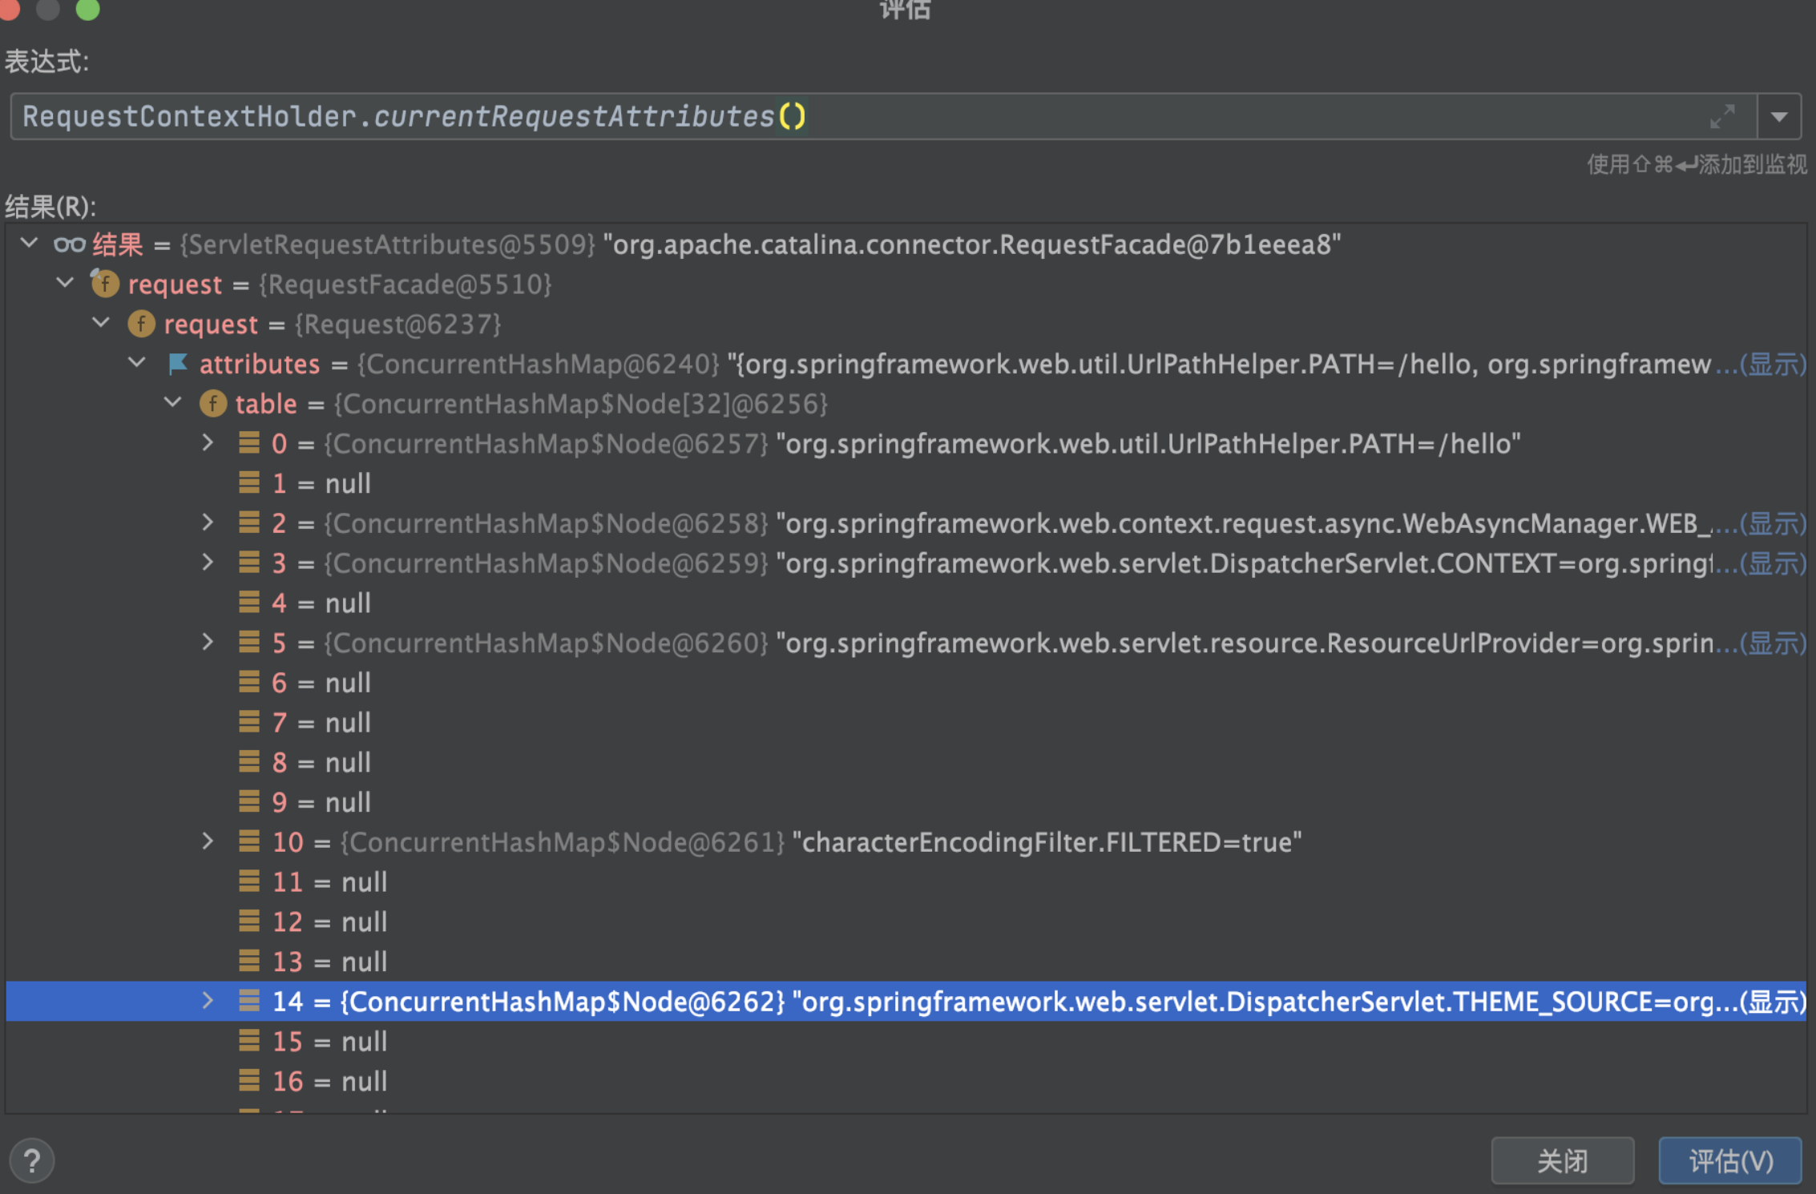The width and height of the screenshot is (1816, 1194).
Task: Click the glasses watch icon beside 结果
Action: point(69,244)
